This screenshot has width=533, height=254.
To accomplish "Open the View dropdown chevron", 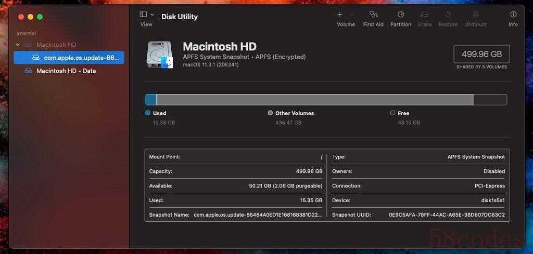I will 152,15.
